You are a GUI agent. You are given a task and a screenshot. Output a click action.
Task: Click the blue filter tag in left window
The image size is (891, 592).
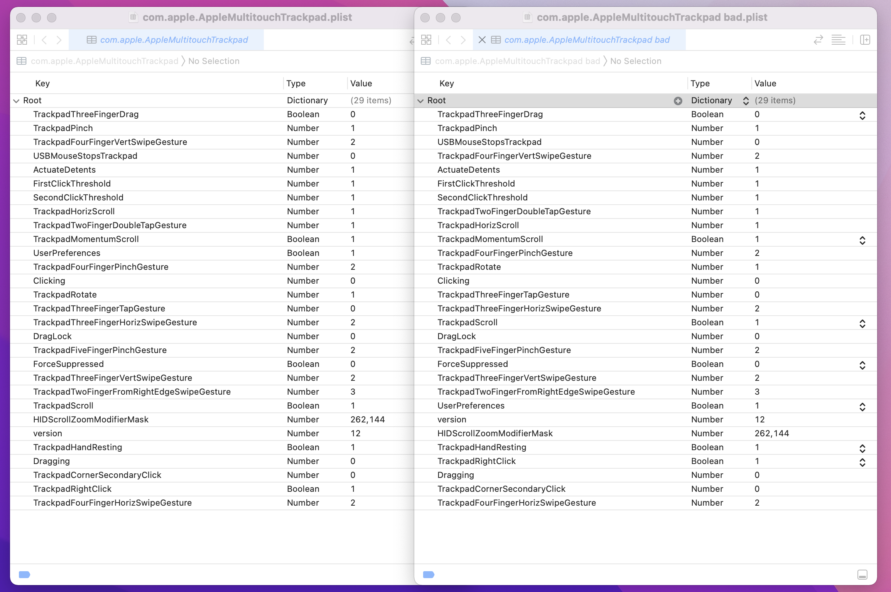24,575
